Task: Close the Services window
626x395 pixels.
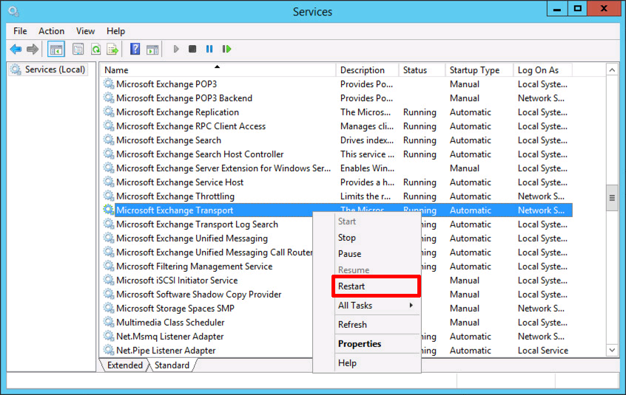Action: pyautogui.click(x=604, y=9)
